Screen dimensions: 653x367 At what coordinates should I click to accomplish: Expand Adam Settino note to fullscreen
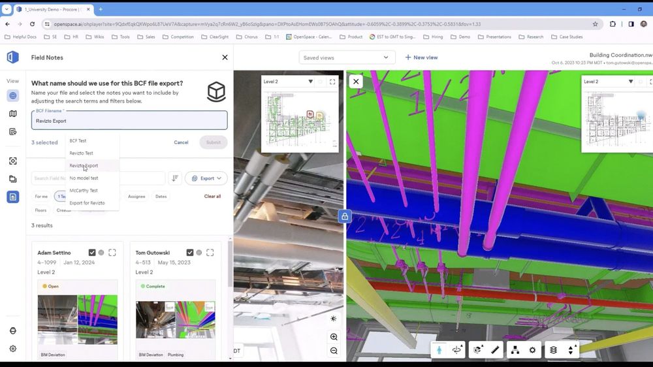coord(112,253)
